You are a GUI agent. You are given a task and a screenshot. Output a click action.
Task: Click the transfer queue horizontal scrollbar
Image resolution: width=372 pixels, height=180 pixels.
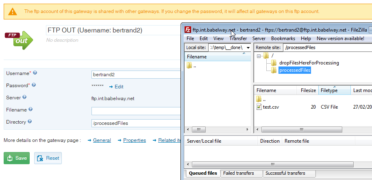tap(272, 164)
